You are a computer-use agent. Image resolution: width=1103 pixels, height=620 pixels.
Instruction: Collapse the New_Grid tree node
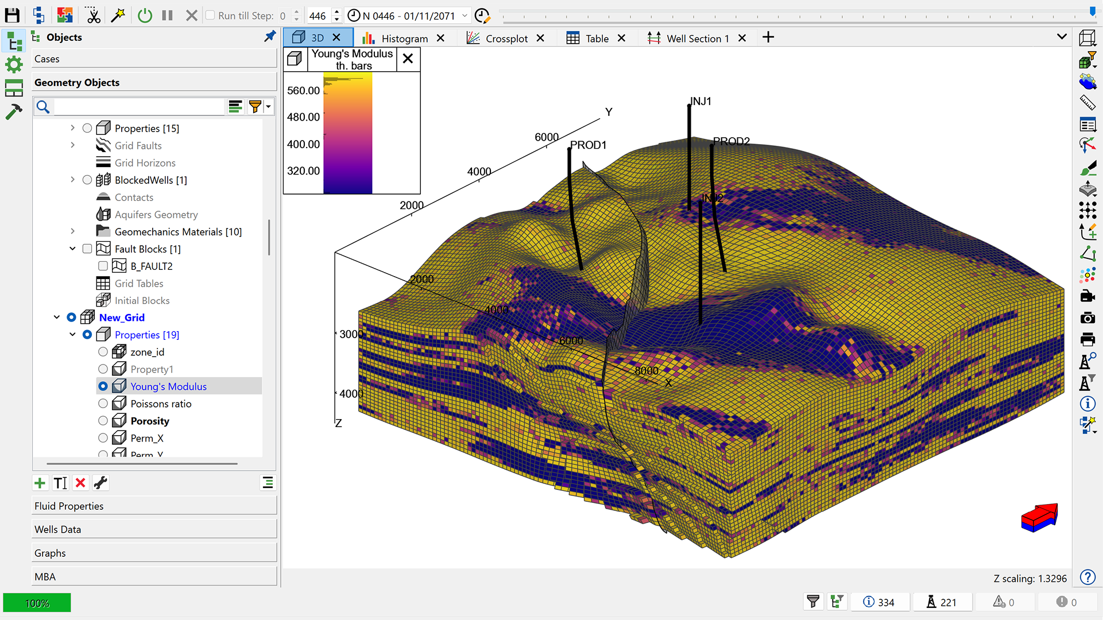click(57, 317)
